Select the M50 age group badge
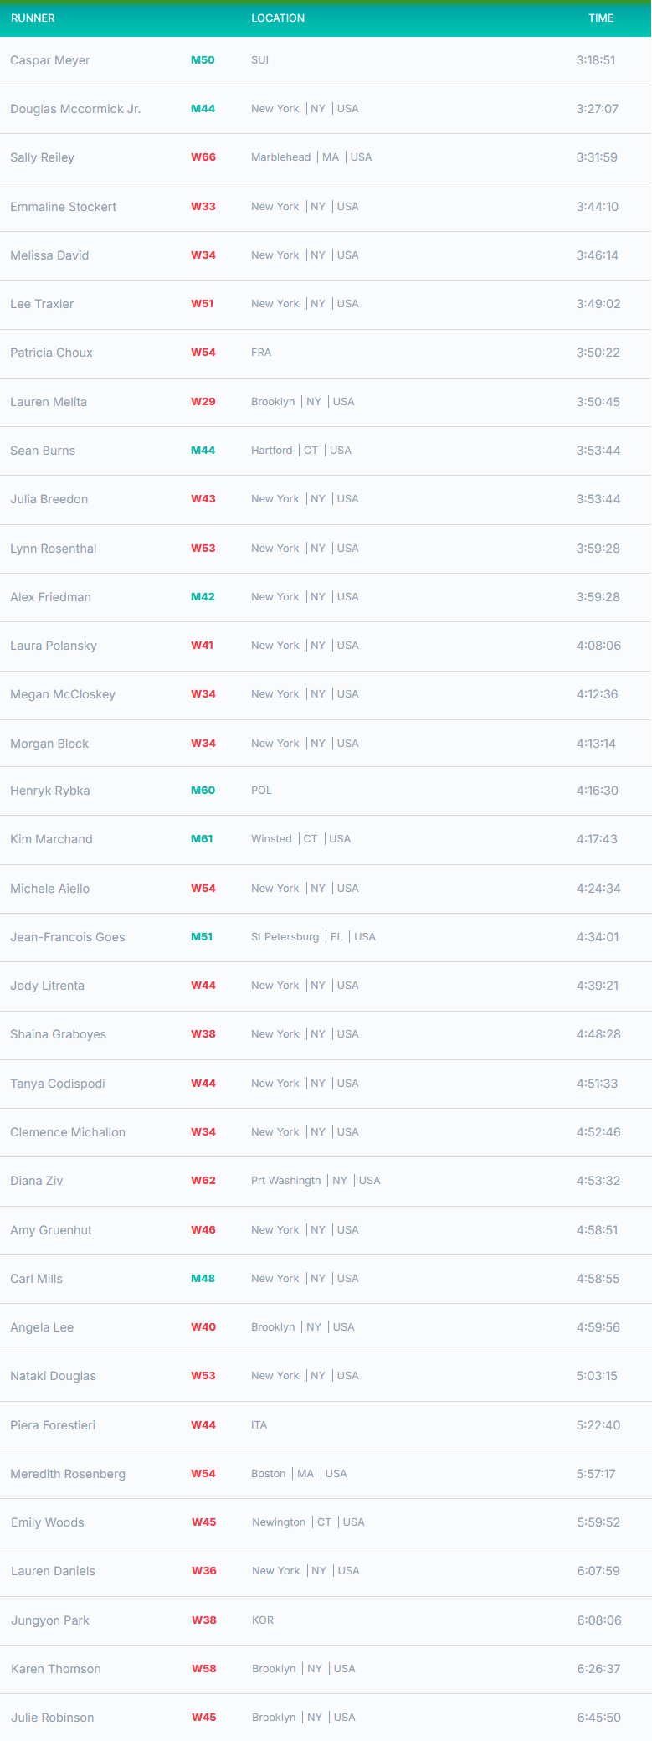Screen dimensions: 652x1741 [x=203, y=60]
